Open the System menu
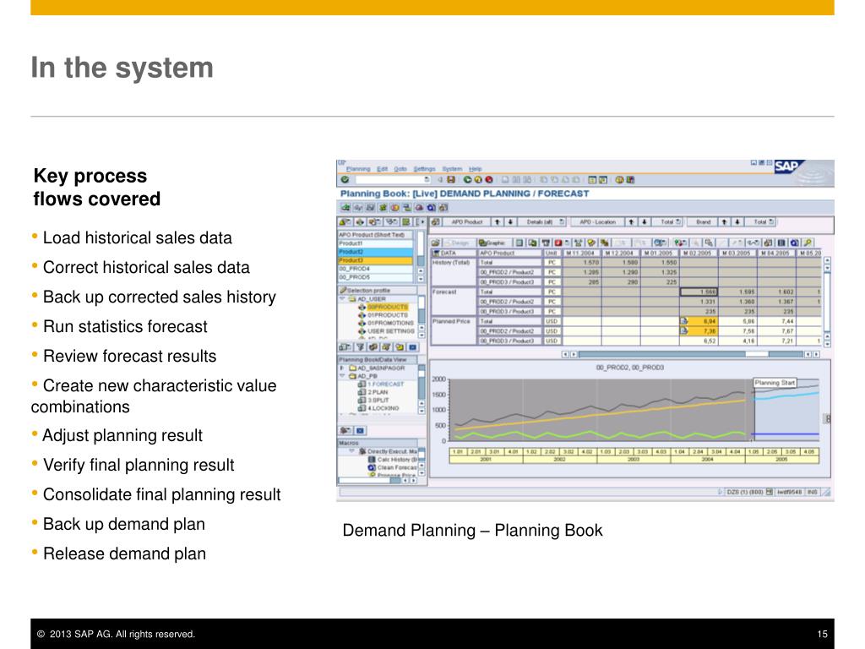Viewport: 865px width, 649px height. point(453,169)
